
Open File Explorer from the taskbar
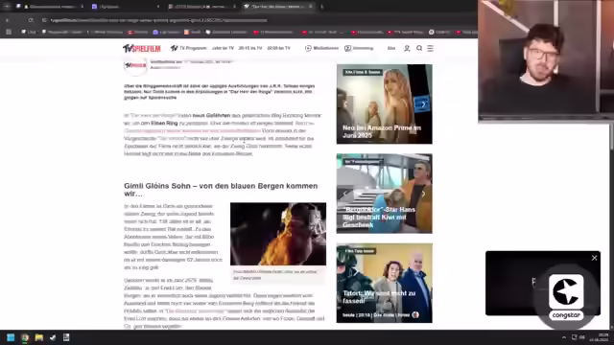pos(38,337)
